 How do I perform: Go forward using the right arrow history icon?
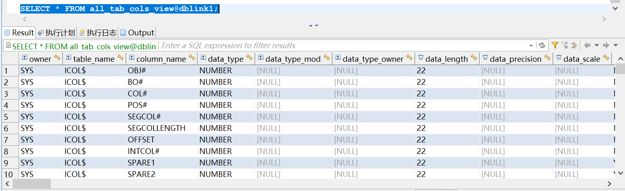(x=606, y=45)
